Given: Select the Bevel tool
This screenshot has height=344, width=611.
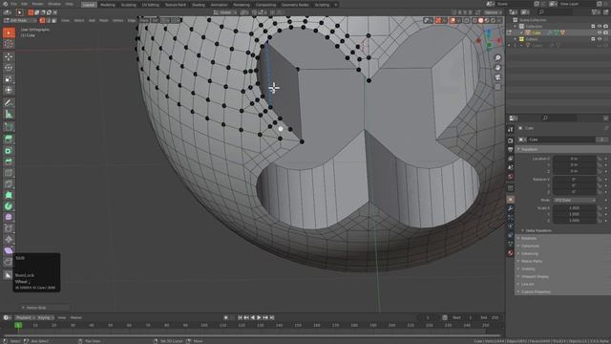Looking at the screenshot, I should click(9, 161).
